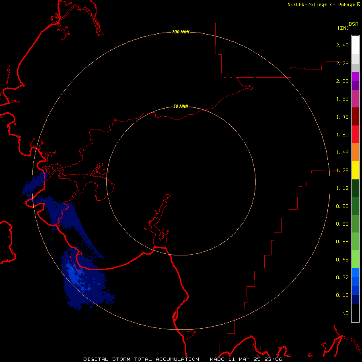The width and height of the screenshot is (362, 362).
Task: Click the white 2.40 inch legend swatch
Action: [355, 45]
